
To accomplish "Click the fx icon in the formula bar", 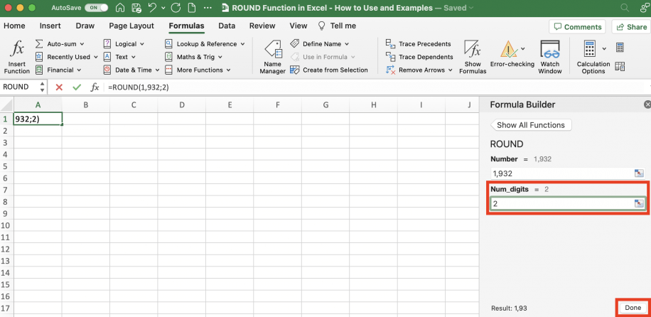I will coord(95,87).
